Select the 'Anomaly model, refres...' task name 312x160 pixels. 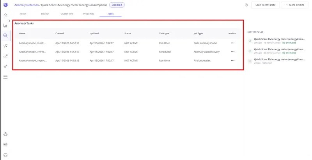pyautogui.click(x=32, y=52)
